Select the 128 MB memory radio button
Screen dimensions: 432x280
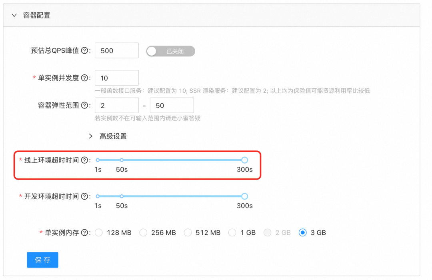pyautogui.click(x=99, y=232)
